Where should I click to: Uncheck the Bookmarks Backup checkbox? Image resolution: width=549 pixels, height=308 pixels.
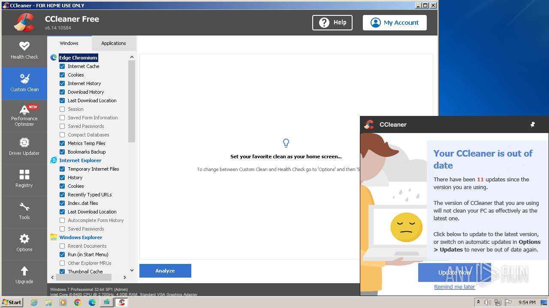point(62,152)
